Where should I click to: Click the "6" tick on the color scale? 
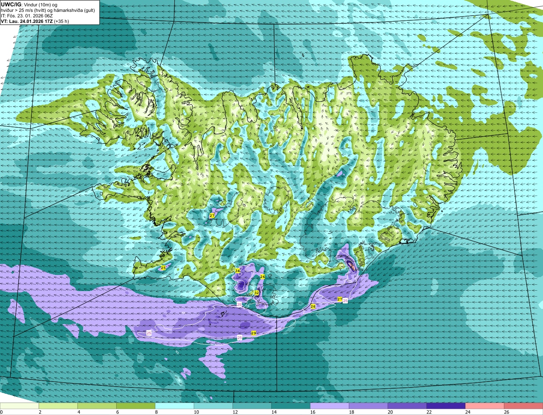click(118, 412)
